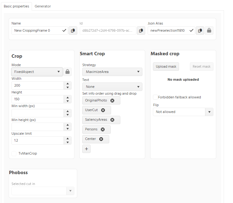Copy the Json Alias value

(200, 31)
